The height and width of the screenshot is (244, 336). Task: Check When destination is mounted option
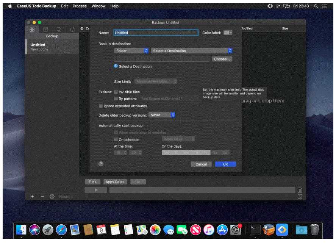(x=116, y=132)
